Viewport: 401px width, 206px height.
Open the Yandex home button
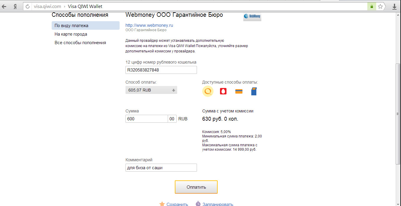[x=15, y=6]
